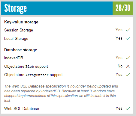Open the Web SQL Database entry

pyautogui.click(x=22, y=109)
